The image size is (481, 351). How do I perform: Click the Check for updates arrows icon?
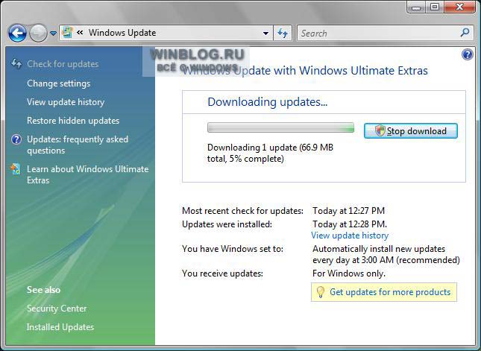coord(16,64)
